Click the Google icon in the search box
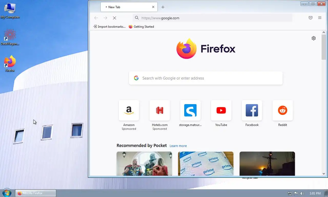This screenshot has width=328, height=197. coord(136,78)
